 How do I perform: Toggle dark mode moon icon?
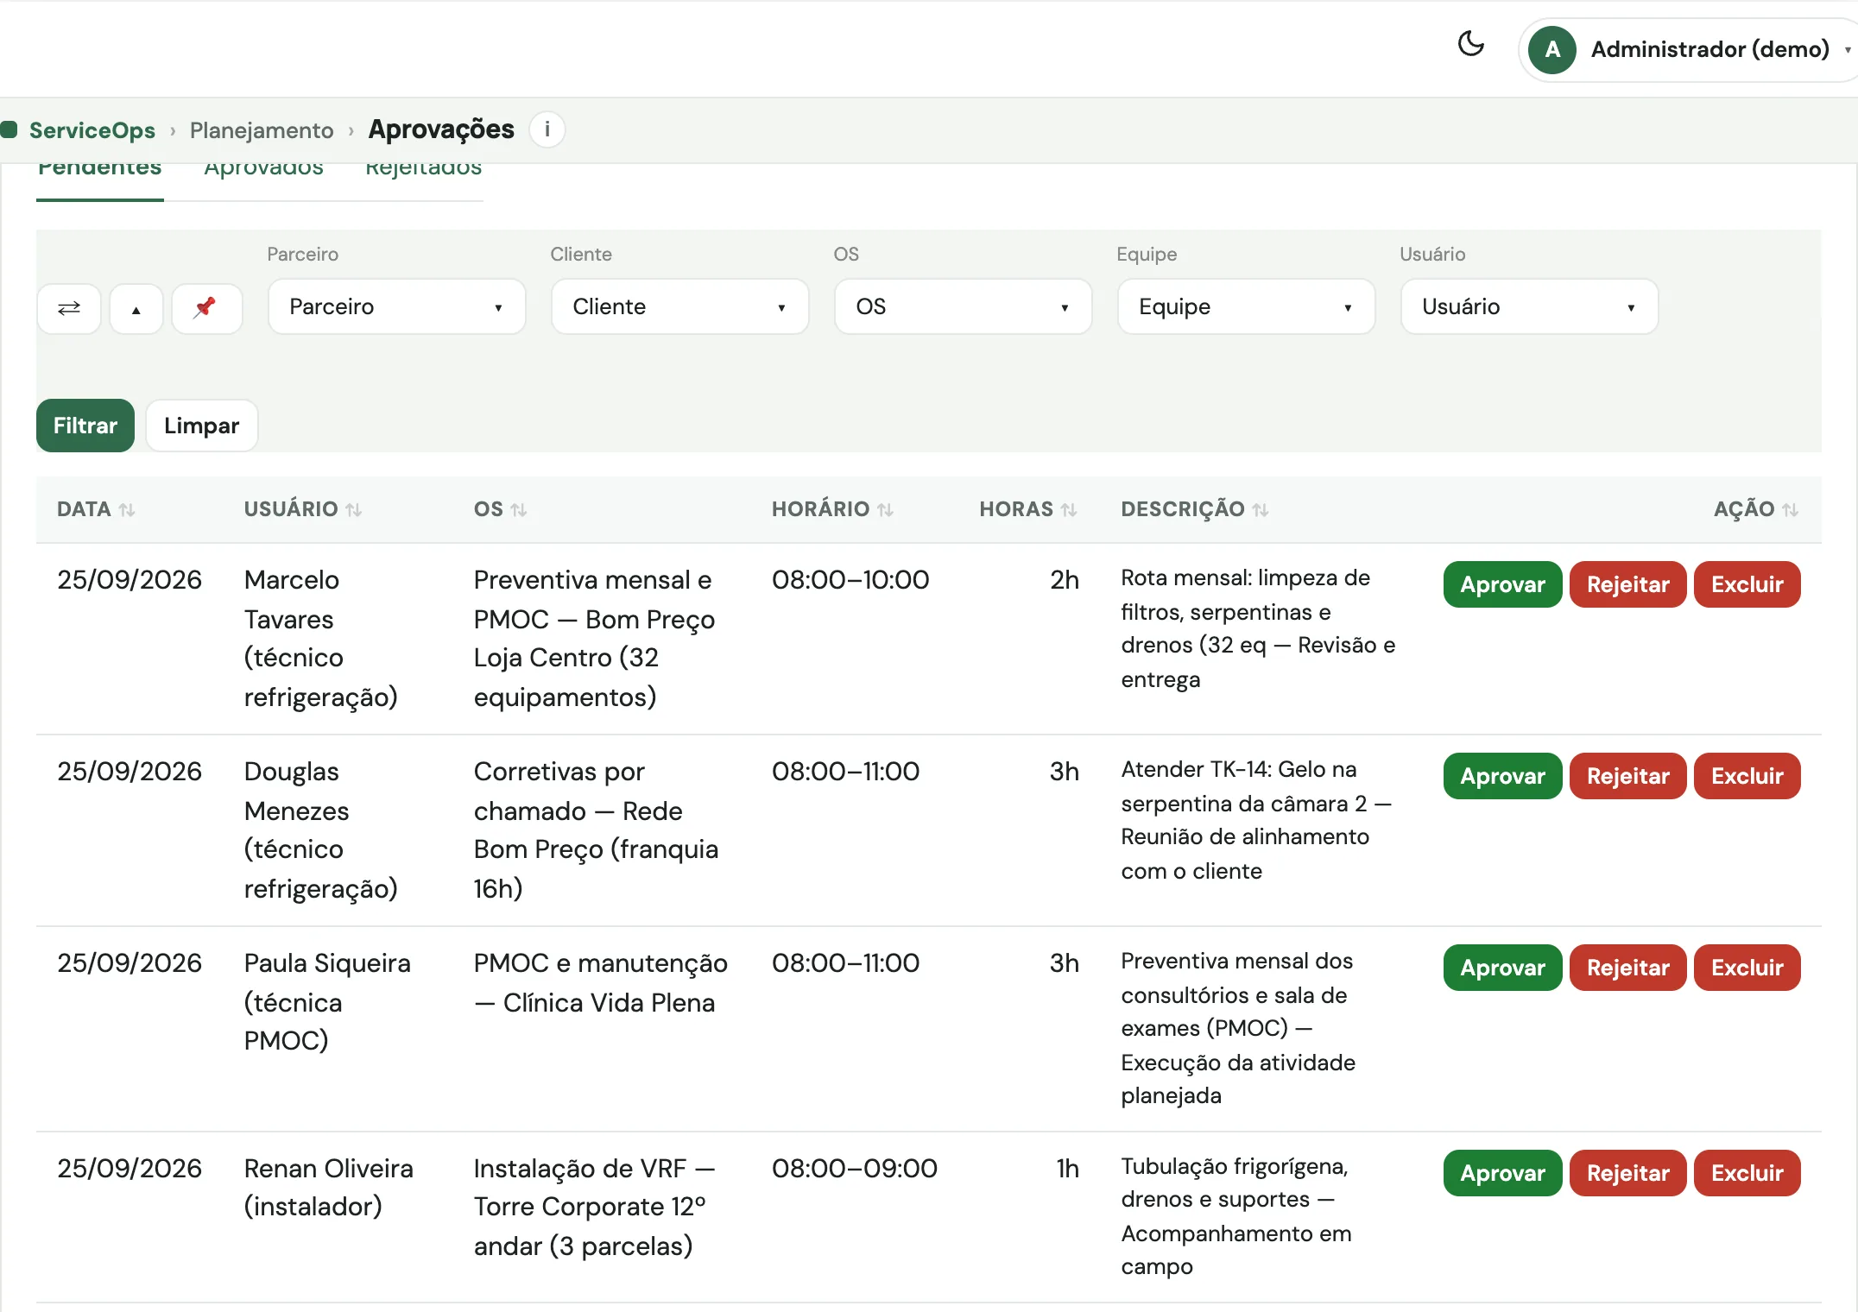click(x=1470, y=43)
